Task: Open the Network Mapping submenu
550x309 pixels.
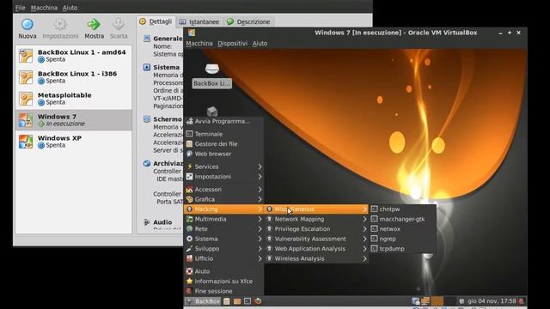Action: pyautogui.click(x=316, y=219)
